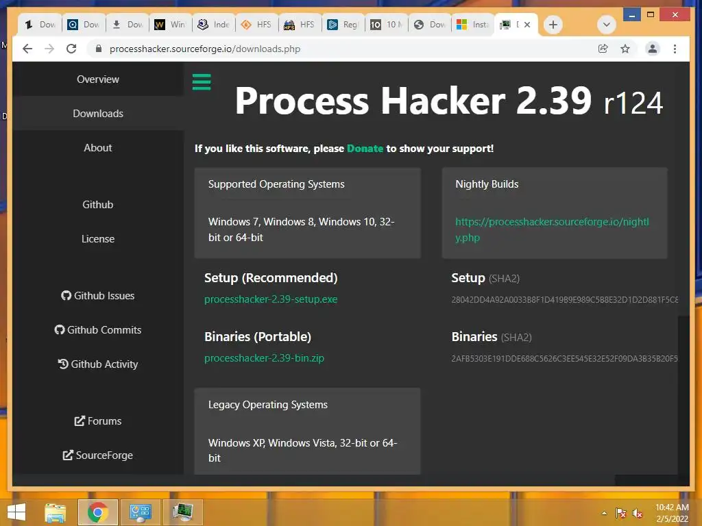Close the active Process Hacker tab

(x=527, y=25)
